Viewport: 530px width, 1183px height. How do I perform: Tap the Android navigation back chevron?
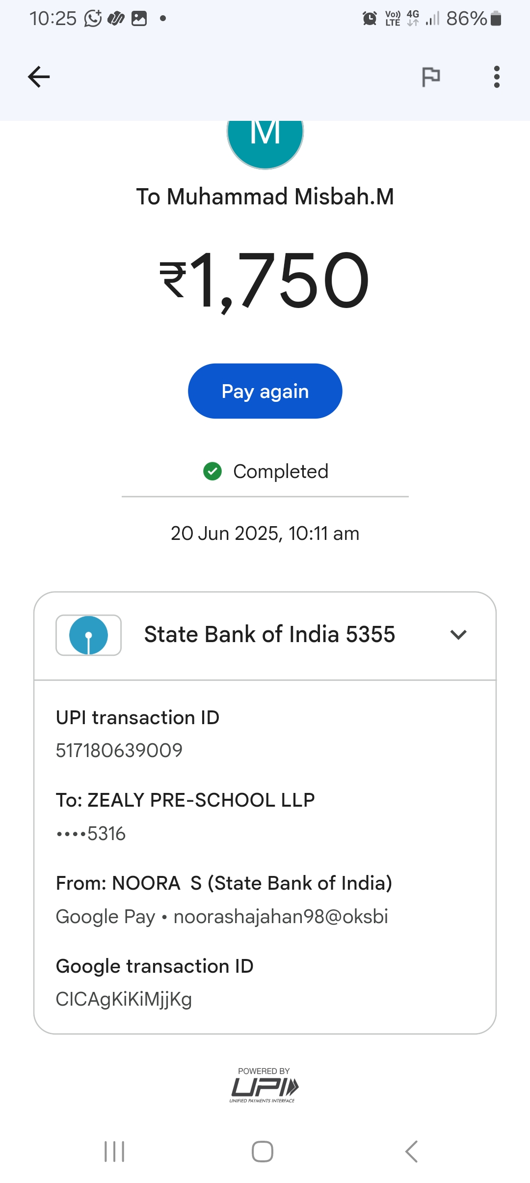(411, 1152)
